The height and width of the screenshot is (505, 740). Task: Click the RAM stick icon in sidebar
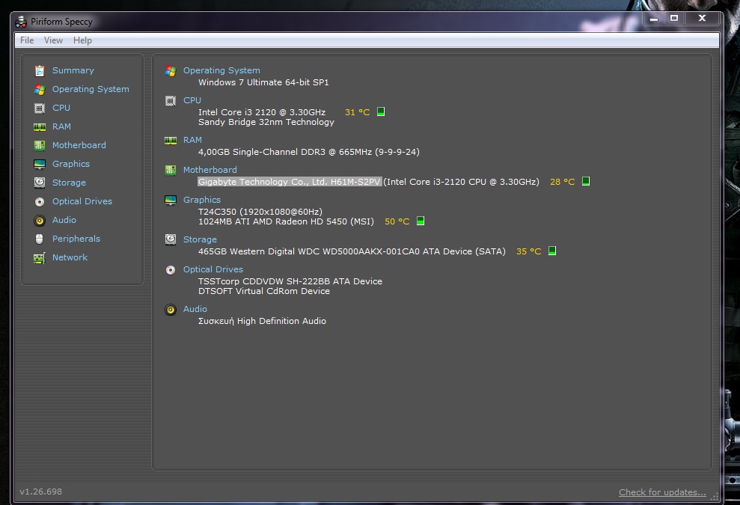click(40, 127)
